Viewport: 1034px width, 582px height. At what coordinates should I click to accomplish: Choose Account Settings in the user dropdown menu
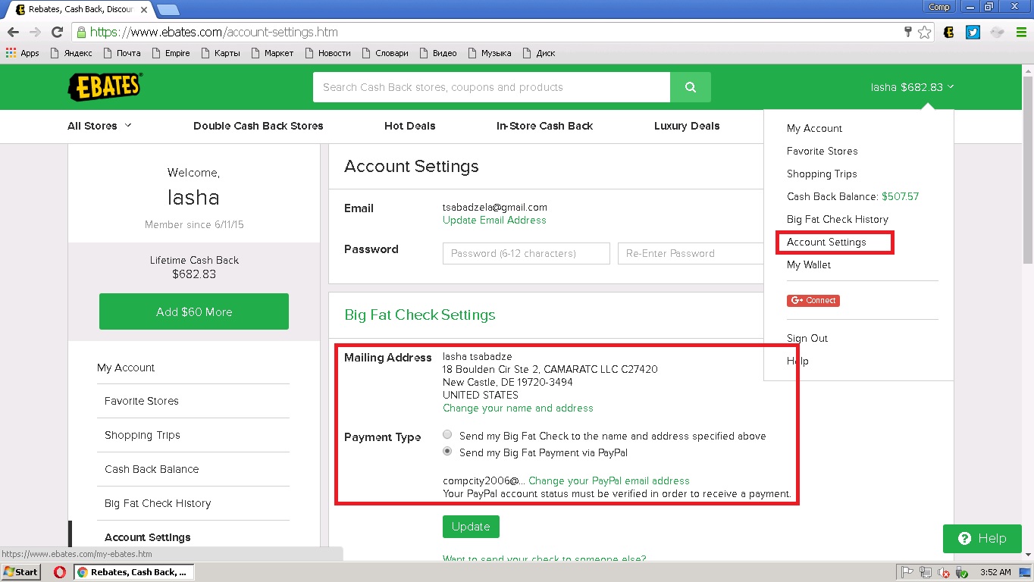coord(826,242)
